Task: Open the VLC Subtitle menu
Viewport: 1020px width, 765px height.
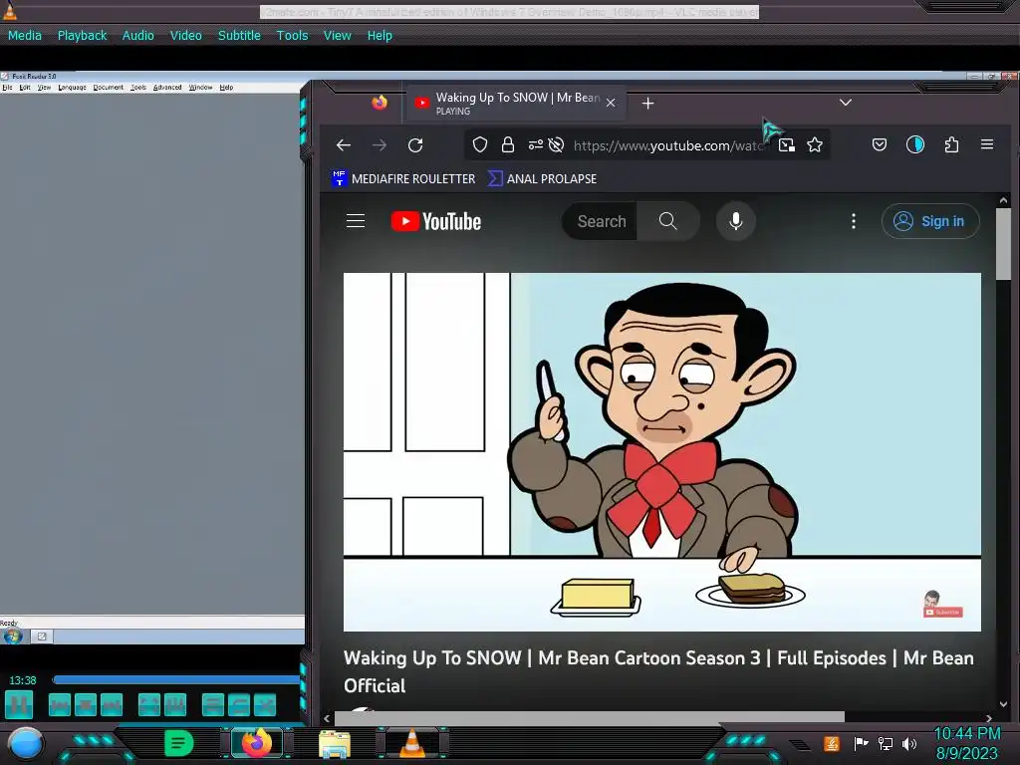Action: [x=239, y=35]
